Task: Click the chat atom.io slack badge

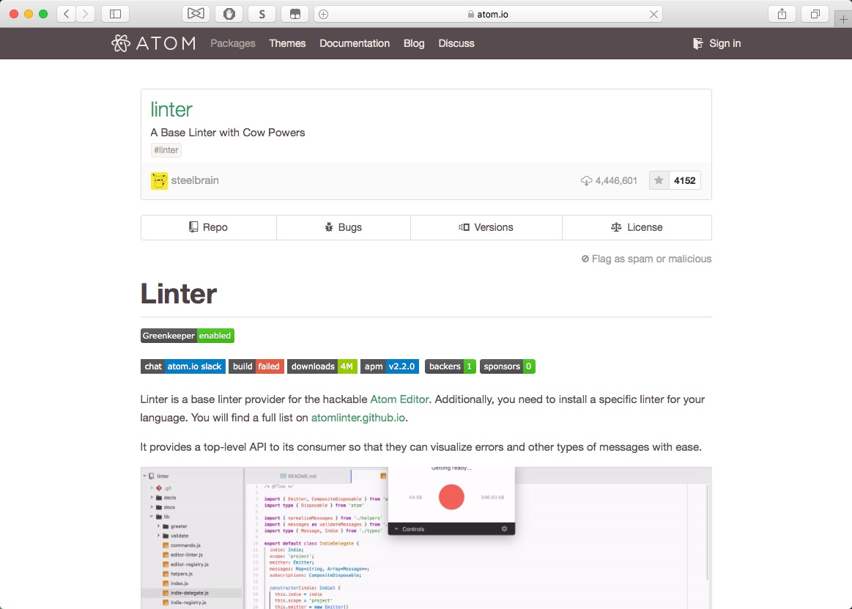Action: [183, 366]
